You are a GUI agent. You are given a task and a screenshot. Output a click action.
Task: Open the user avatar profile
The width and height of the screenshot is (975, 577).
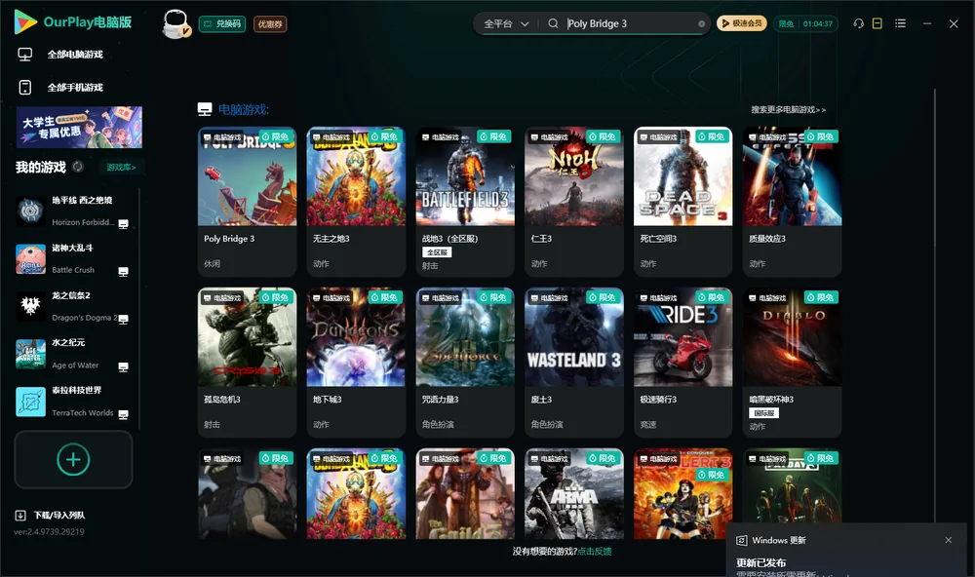coord(175,23)
